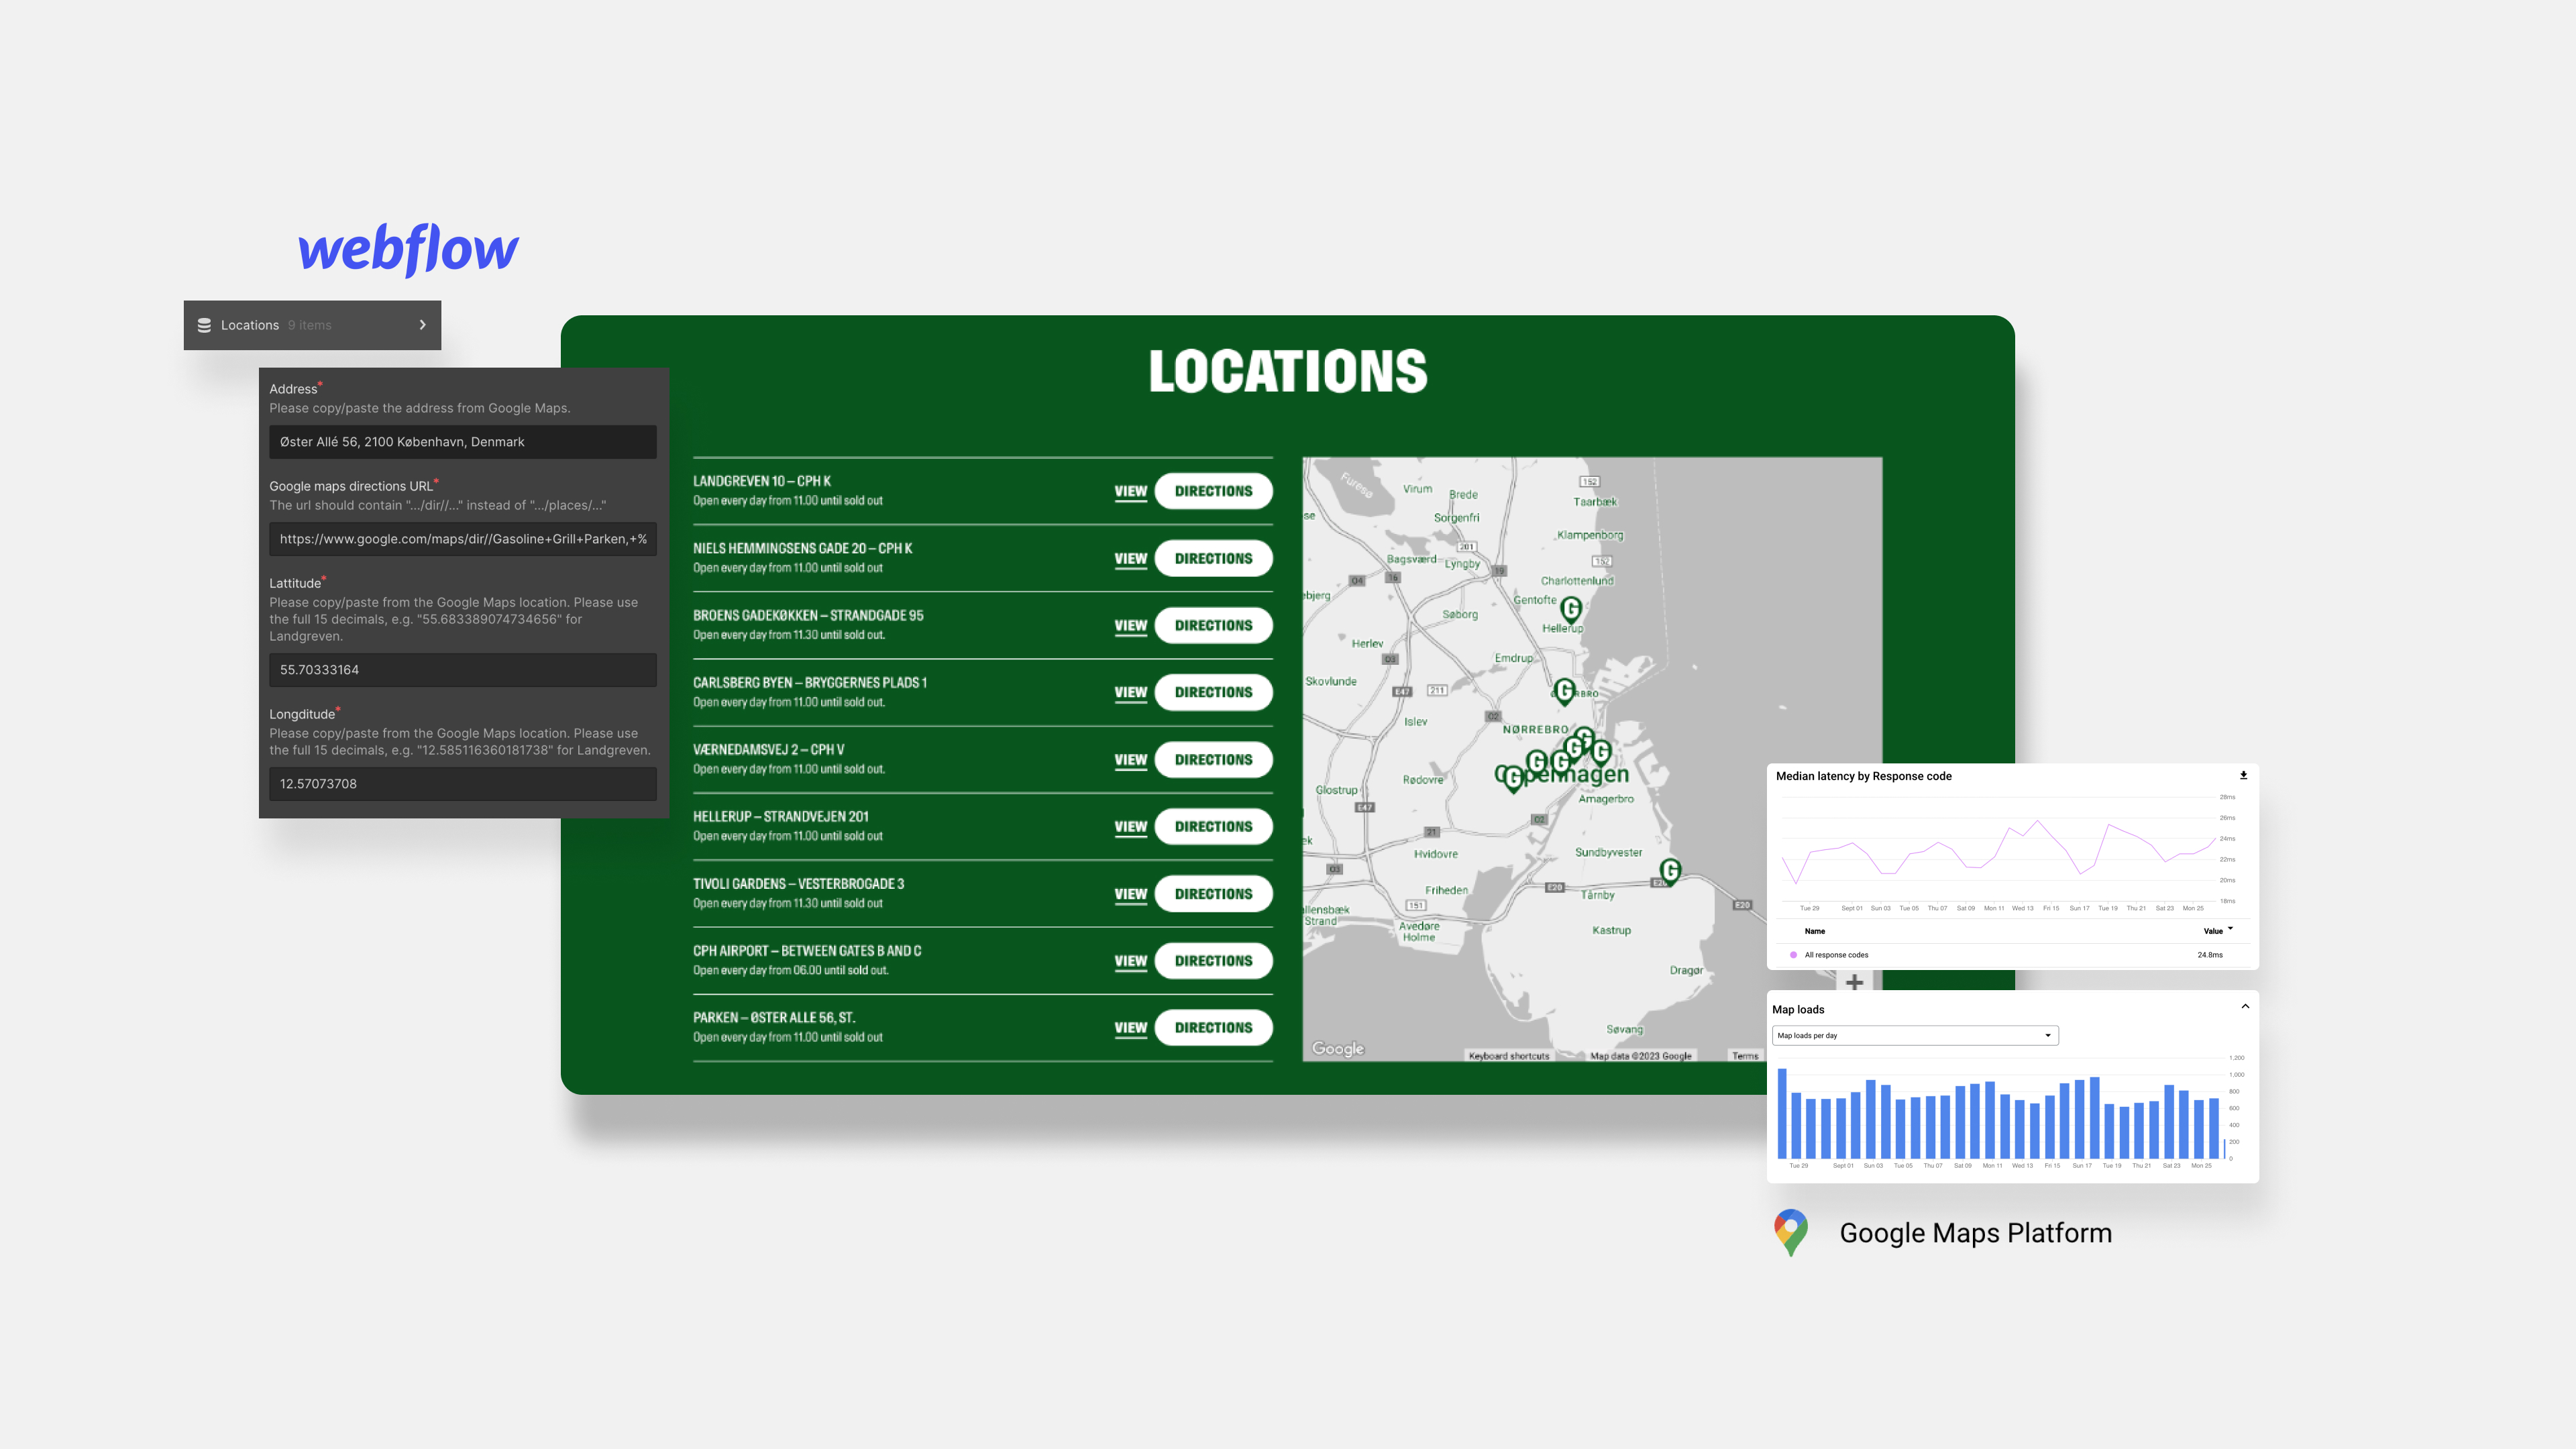Click VIEW button for Landgreven 10 location
This screenshot has height=1449, width=2576.
point(1129,492)
